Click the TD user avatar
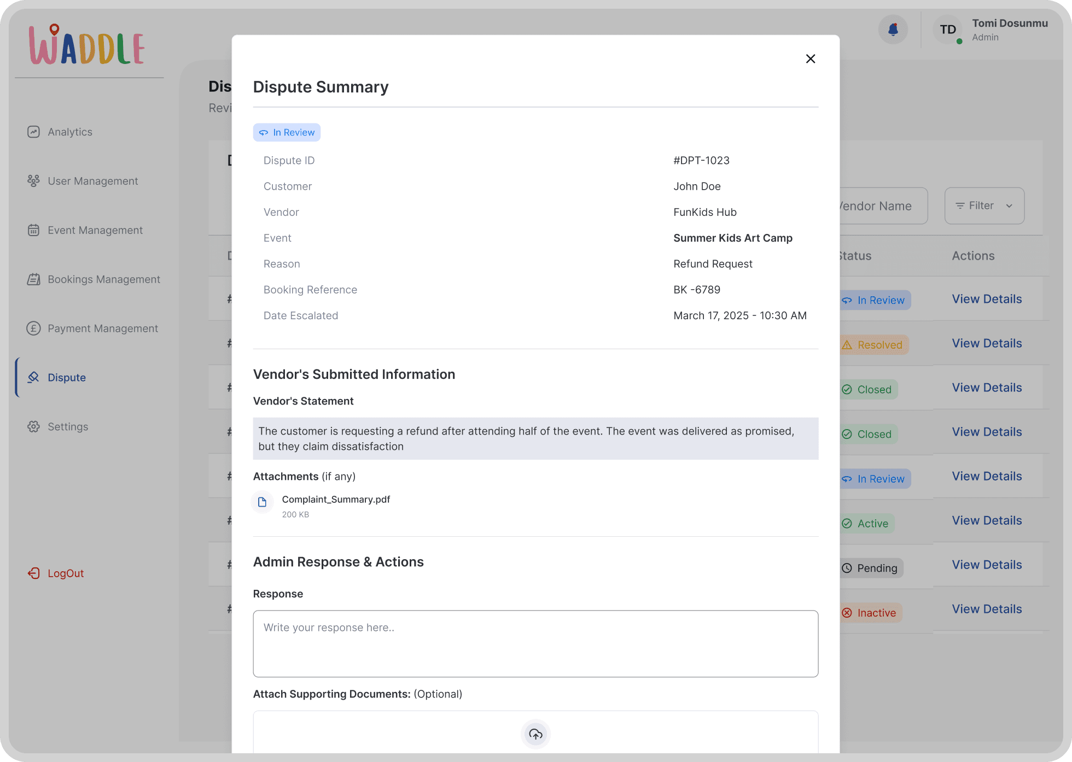Viewport: 1072px width, 762px height. click(948, 30)
